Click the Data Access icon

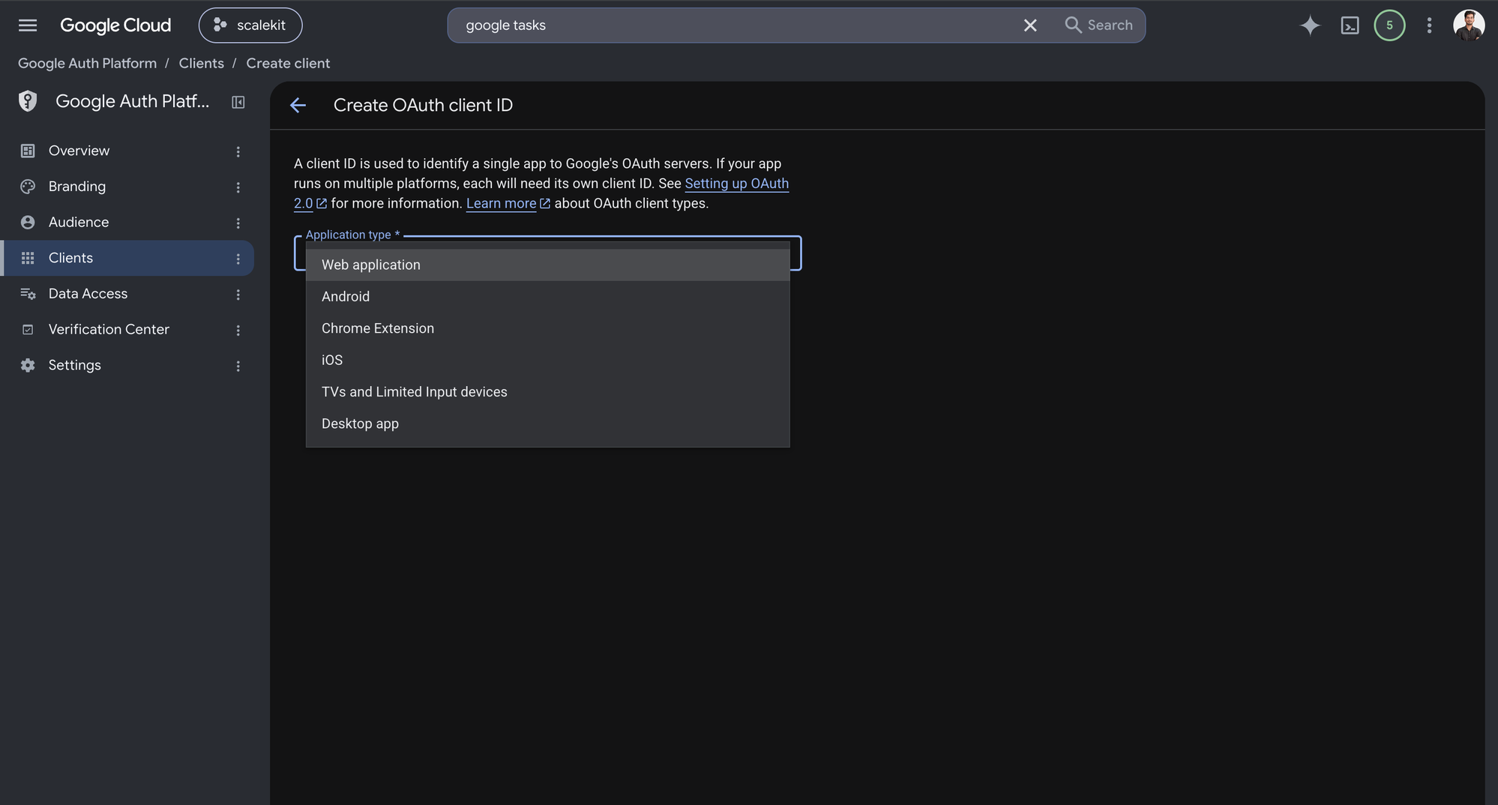pyautogui.click(x=28, y=294)
